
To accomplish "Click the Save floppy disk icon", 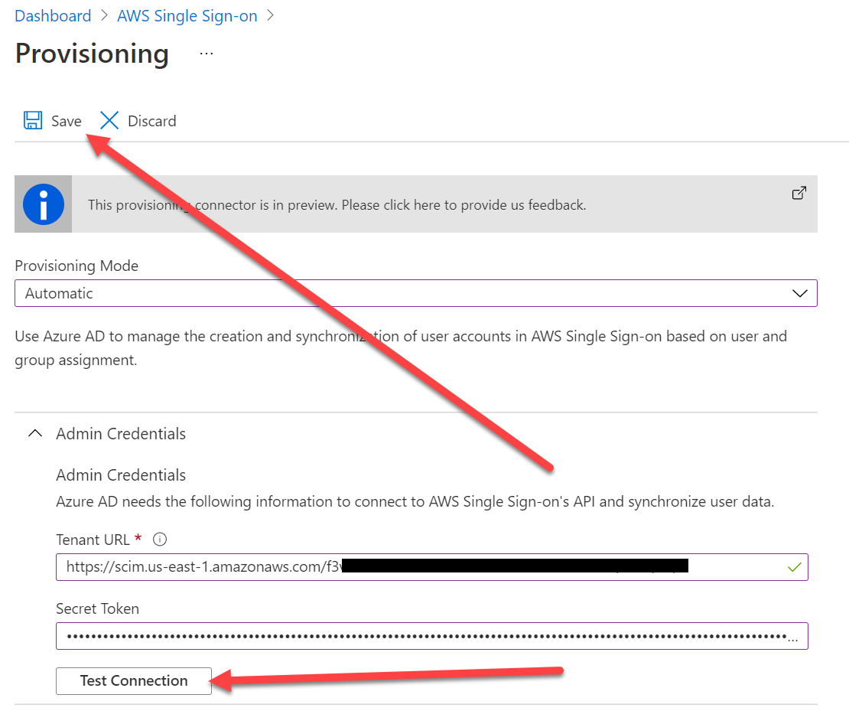I will point(32,121).
